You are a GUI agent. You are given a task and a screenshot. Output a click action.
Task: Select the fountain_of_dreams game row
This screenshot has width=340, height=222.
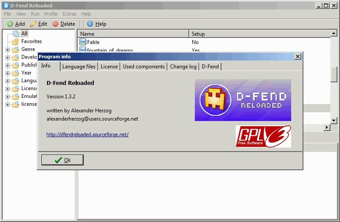(x=204, y=50)
